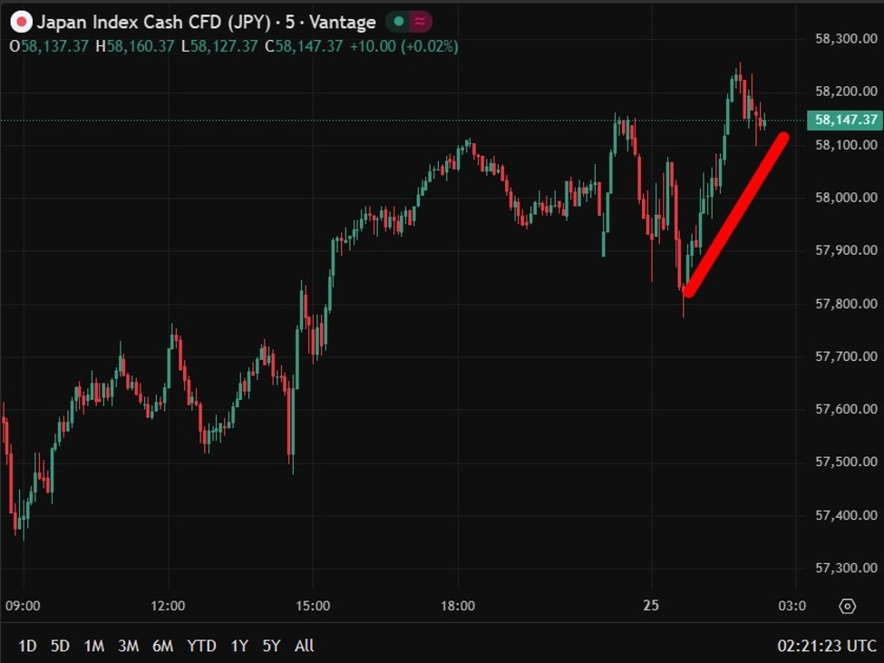This screenshot has width=884, height=663.
Task: Set chart range to 3M
Action: (x=128, y=646)
